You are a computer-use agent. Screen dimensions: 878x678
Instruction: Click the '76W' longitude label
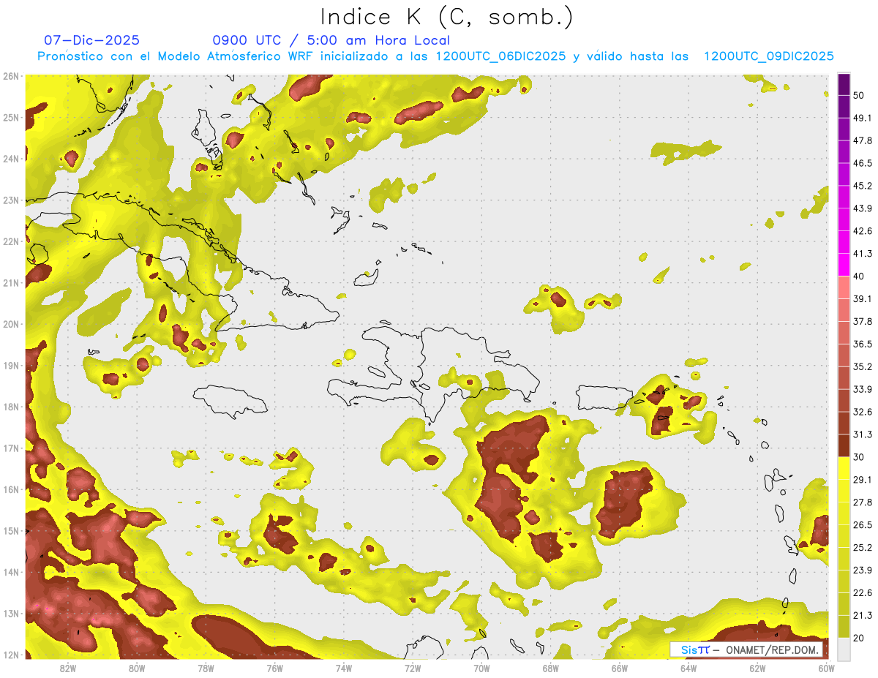click(275, 668)
